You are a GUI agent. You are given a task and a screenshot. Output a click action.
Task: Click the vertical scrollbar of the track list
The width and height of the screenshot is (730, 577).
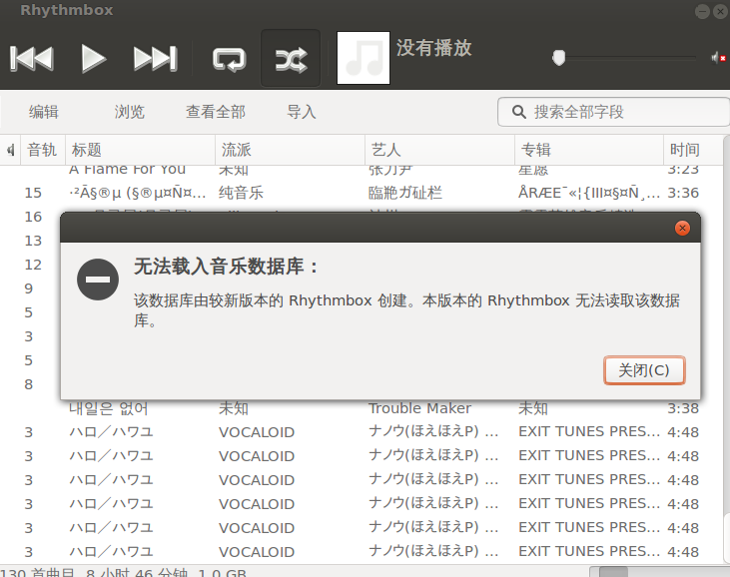[x=727, y=349]
